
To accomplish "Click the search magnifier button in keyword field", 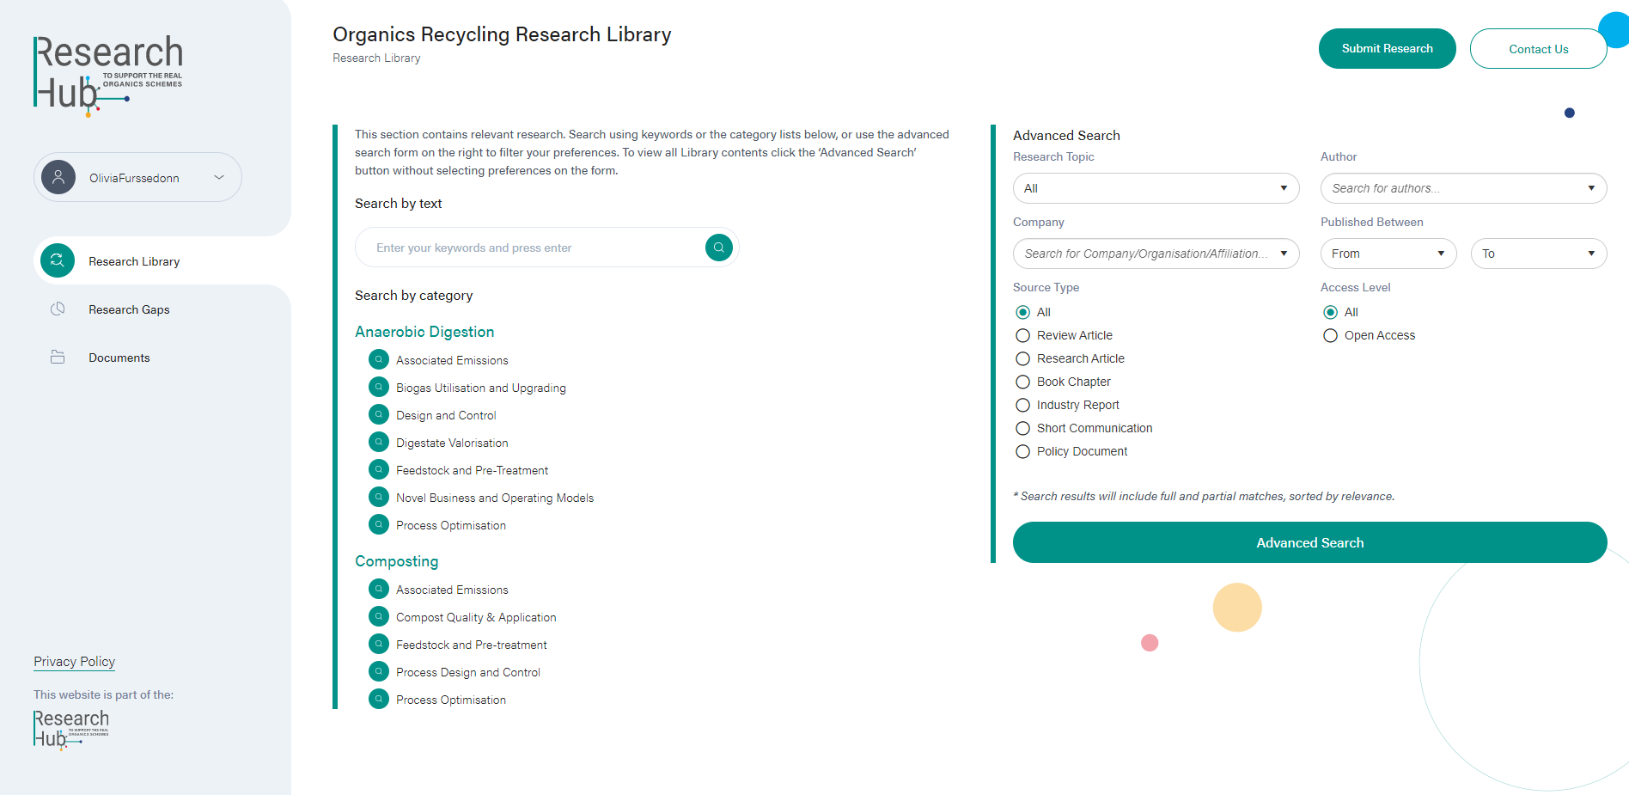I will pos(719,248).
